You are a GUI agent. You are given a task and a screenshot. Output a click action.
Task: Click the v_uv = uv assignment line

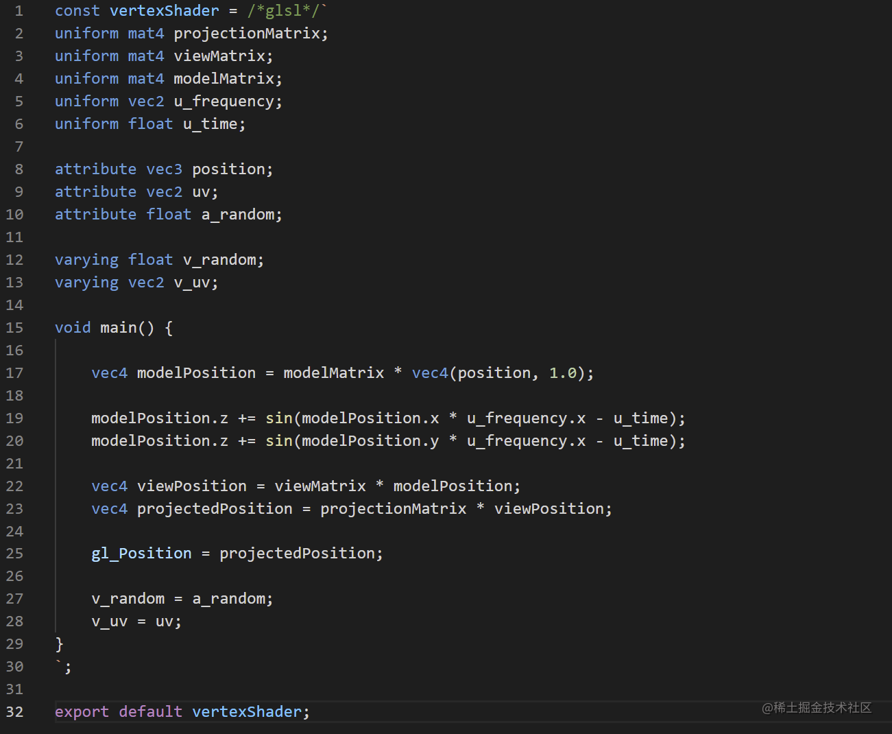point(136,621)
